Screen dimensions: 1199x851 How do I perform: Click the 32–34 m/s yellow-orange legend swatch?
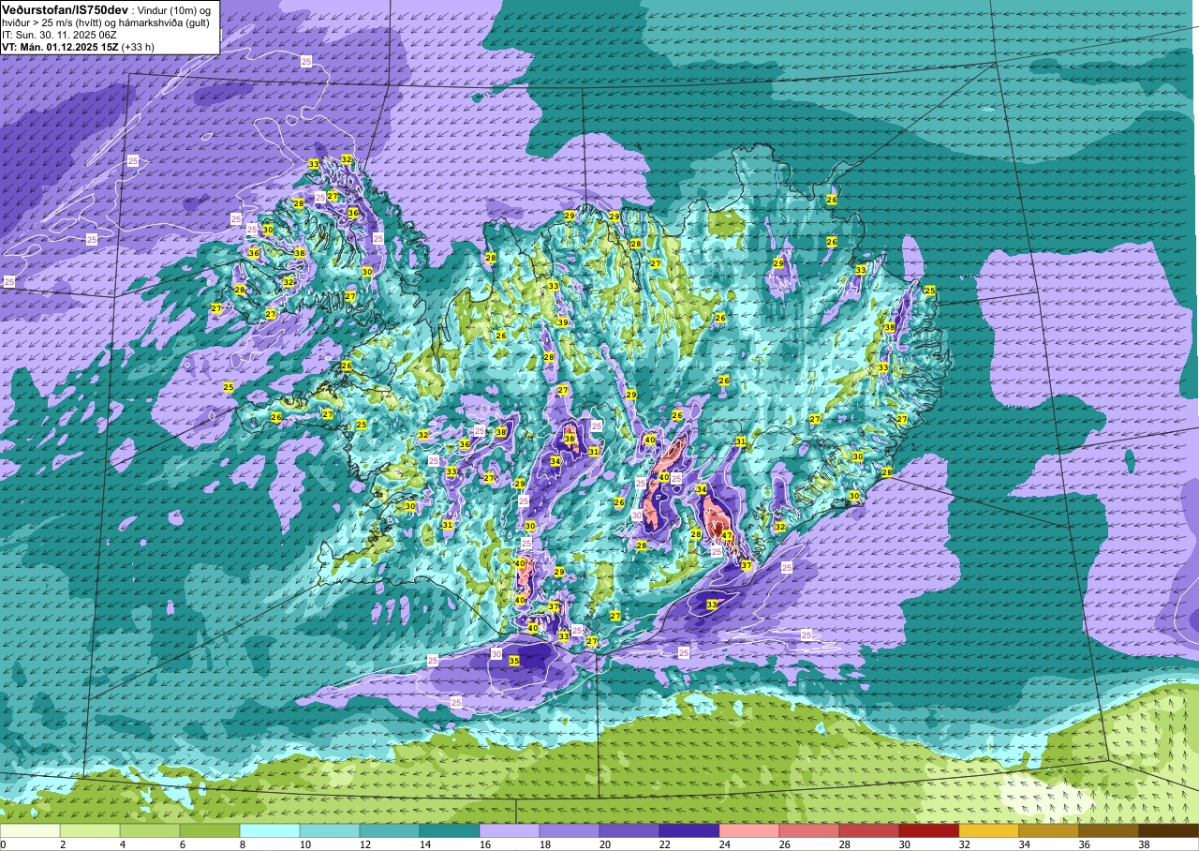[989, 831]
